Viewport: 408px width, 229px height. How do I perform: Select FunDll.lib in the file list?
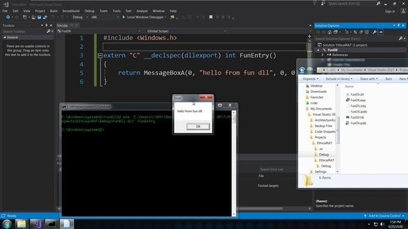[355, 117]
